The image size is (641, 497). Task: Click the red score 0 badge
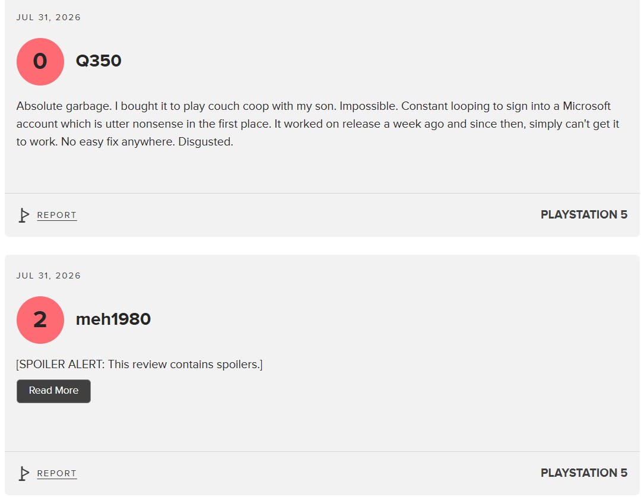tap(40, 62)
